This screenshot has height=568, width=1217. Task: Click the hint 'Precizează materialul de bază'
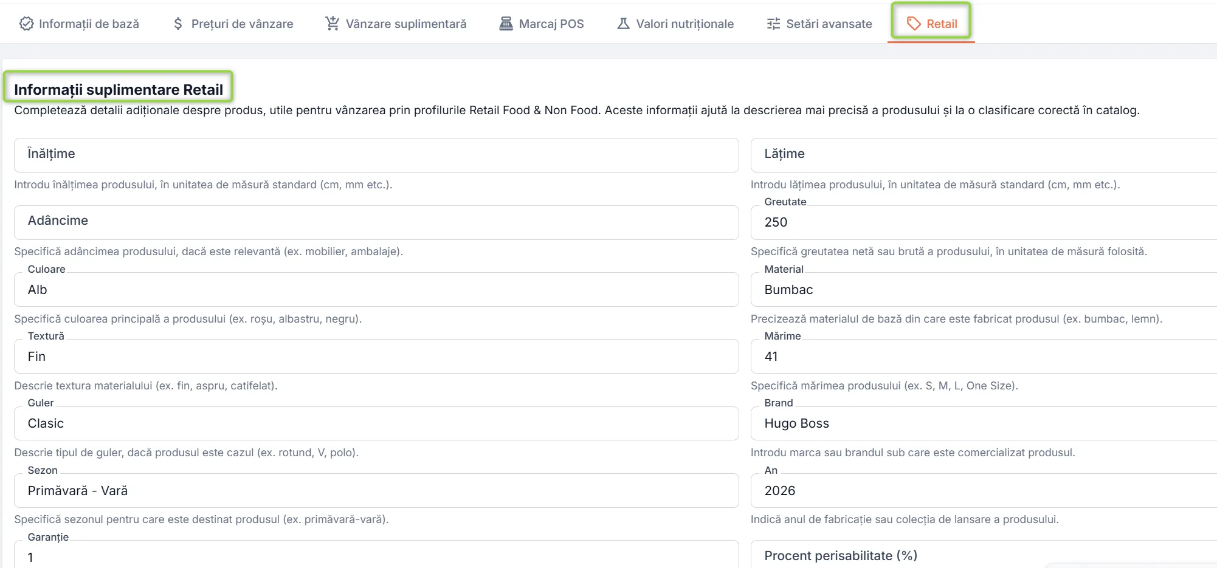point(956,319)
